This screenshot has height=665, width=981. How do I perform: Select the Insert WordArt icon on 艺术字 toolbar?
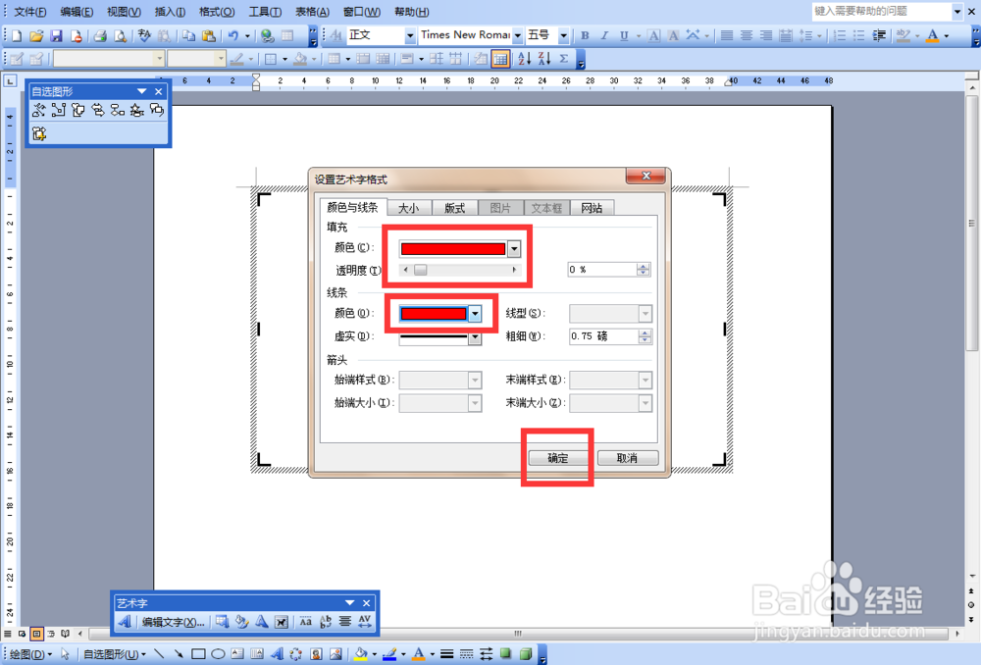pos(124,622)
